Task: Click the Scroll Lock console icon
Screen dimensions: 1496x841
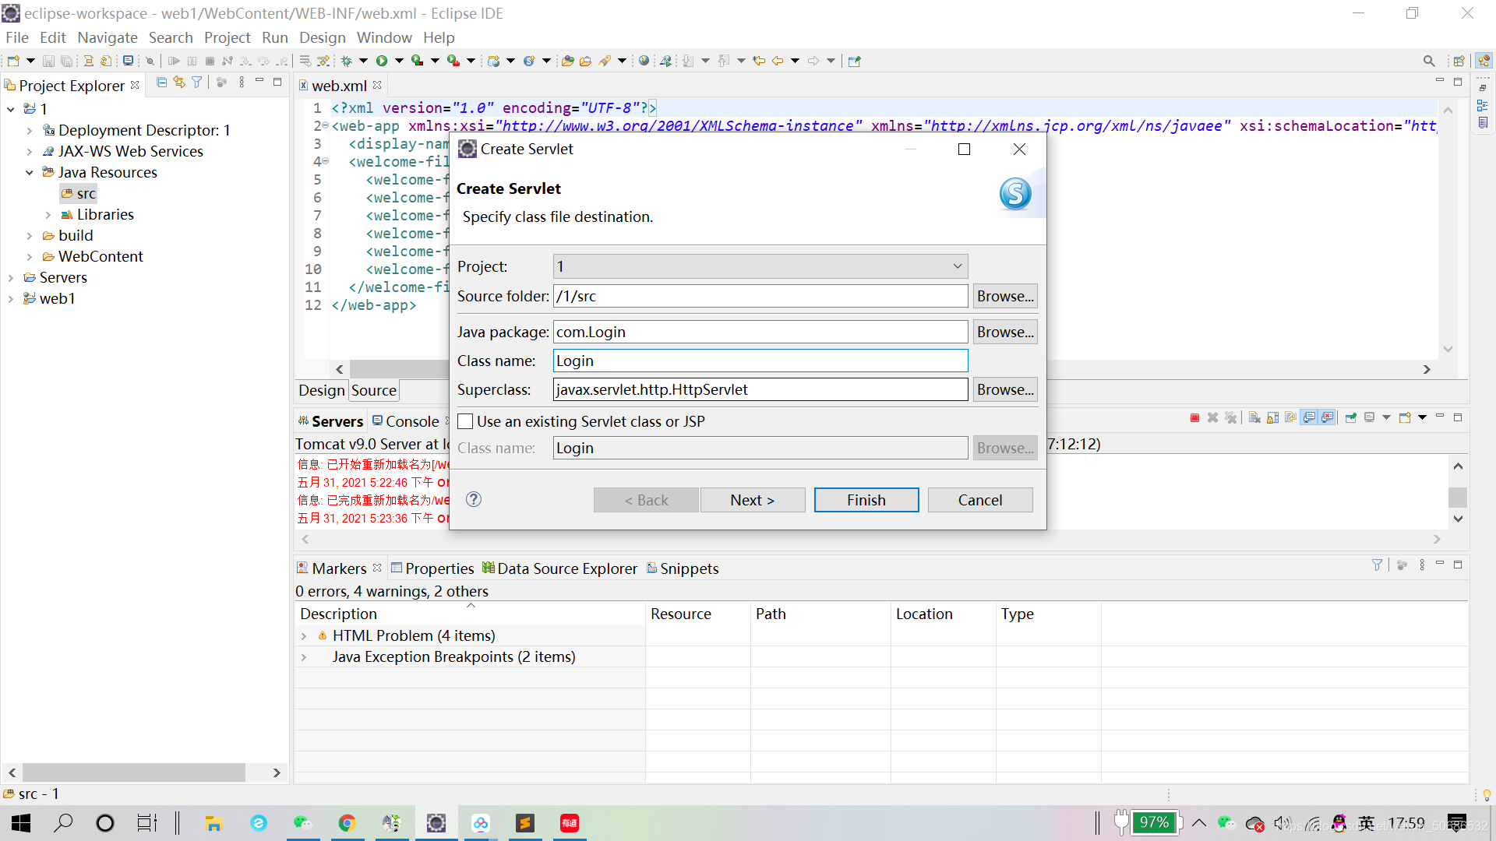Action: coord(1272,418)
